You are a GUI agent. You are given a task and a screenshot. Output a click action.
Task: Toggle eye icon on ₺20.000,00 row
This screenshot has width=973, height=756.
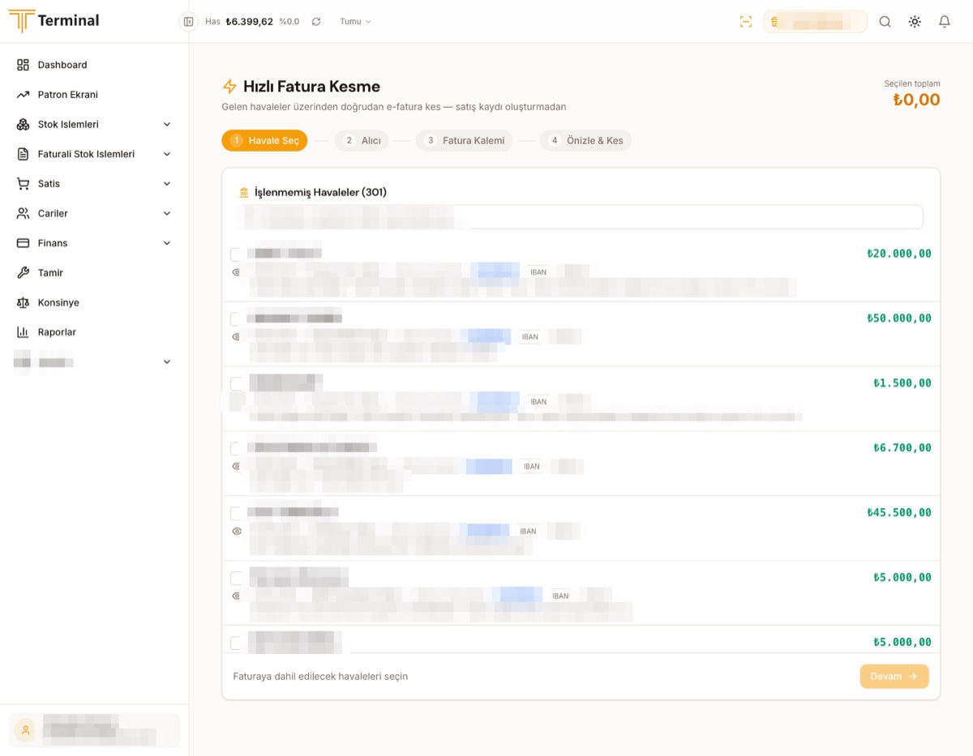[x=237, y=272]
